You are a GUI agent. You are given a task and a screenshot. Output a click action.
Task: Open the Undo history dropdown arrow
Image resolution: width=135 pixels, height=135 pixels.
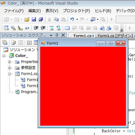click(77, 19)
